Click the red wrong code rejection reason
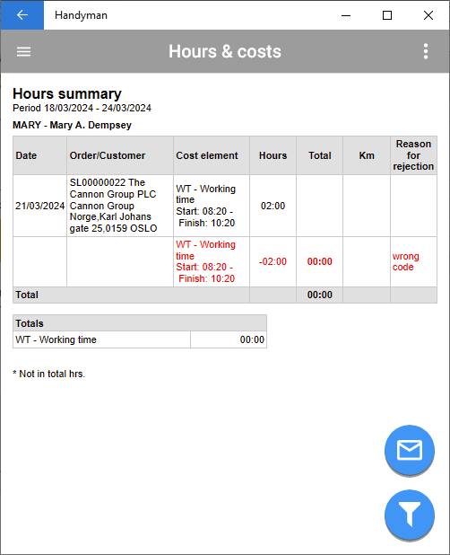Image resolution: width=450 pixels, height=555 pixels. coord(406,261)
